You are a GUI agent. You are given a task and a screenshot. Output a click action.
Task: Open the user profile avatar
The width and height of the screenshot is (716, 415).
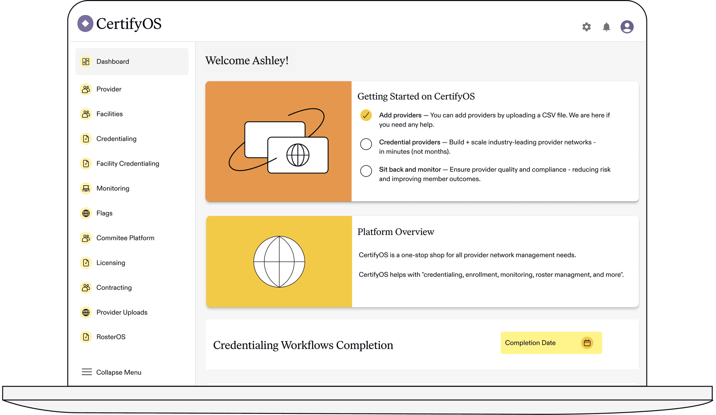pos(627,26)
